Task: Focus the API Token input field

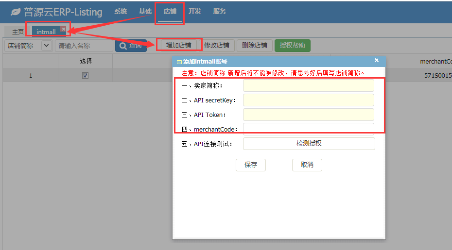Action: point(309,115)
